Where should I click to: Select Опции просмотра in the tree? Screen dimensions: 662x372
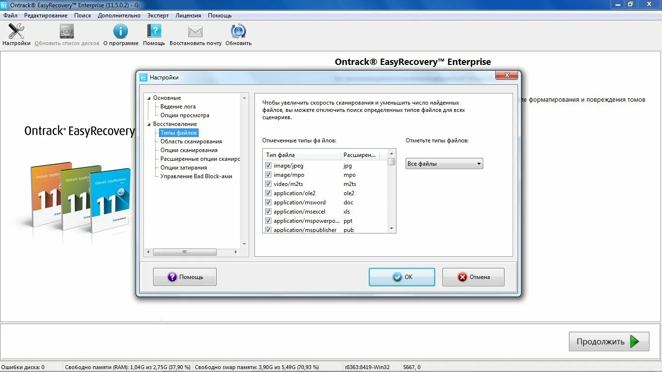[185, 115]
